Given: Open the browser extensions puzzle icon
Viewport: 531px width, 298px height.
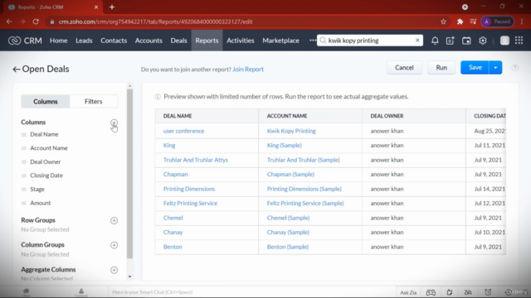Looking at the screenshot, I should click(x=460, y=22).
